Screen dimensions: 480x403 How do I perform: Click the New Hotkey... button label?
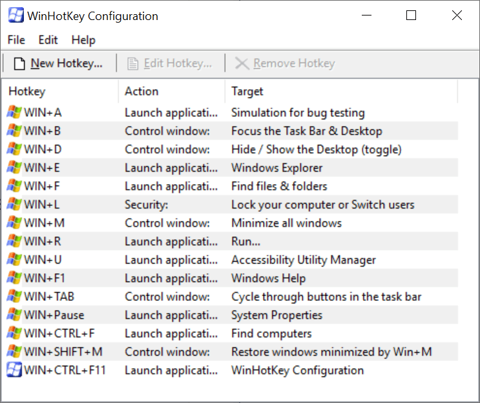click(x=67, y=63)
